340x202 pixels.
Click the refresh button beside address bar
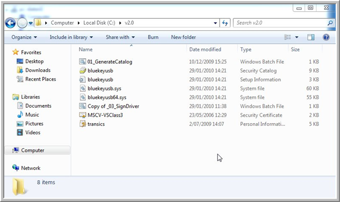225,23
